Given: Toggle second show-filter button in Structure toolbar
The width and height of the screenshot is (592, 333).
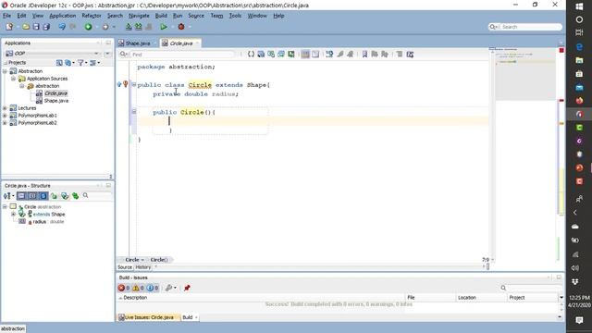Looking at the screenshot, I should 32,195.
